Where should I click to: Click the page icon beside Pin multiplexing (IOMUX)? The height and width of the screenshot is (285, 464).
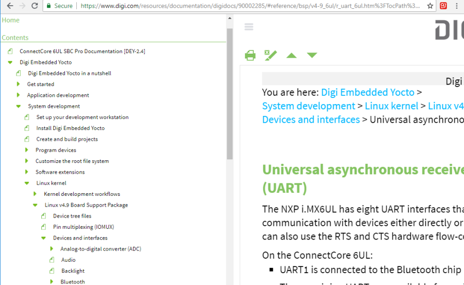[x=43, y=227]
